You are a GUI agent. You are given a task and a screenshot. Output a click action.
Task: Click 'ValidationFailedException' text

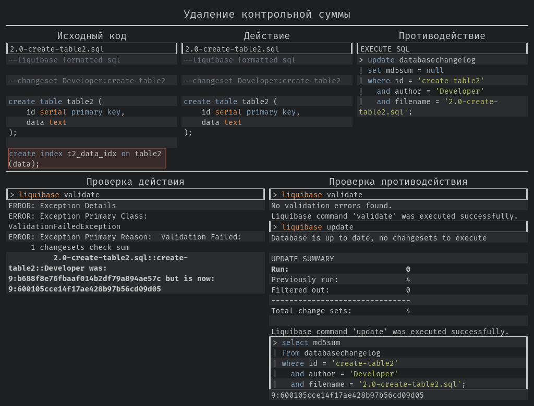tap(64, 226)
